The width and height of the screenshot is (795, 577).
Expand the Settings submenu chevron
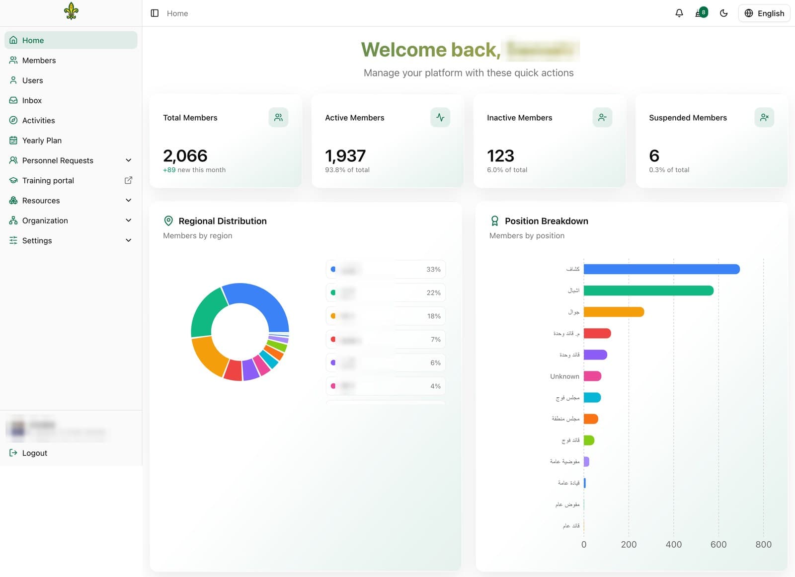click(129, 240)
